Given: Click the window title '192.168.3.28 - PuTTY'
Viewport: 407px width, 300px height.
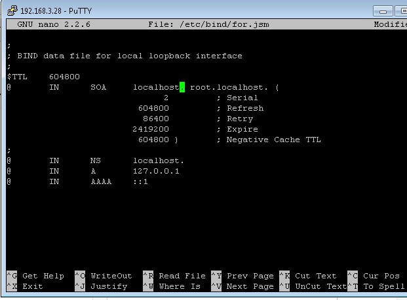Looking at the screenshot, I should [x=56, y=11].
